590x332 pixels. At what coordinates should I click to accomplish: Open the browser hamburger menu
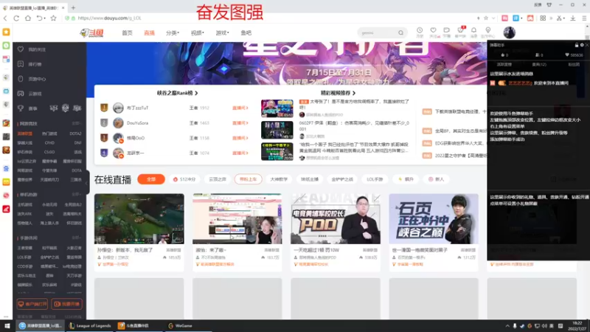pyautogui.click(x=584, y=18)
